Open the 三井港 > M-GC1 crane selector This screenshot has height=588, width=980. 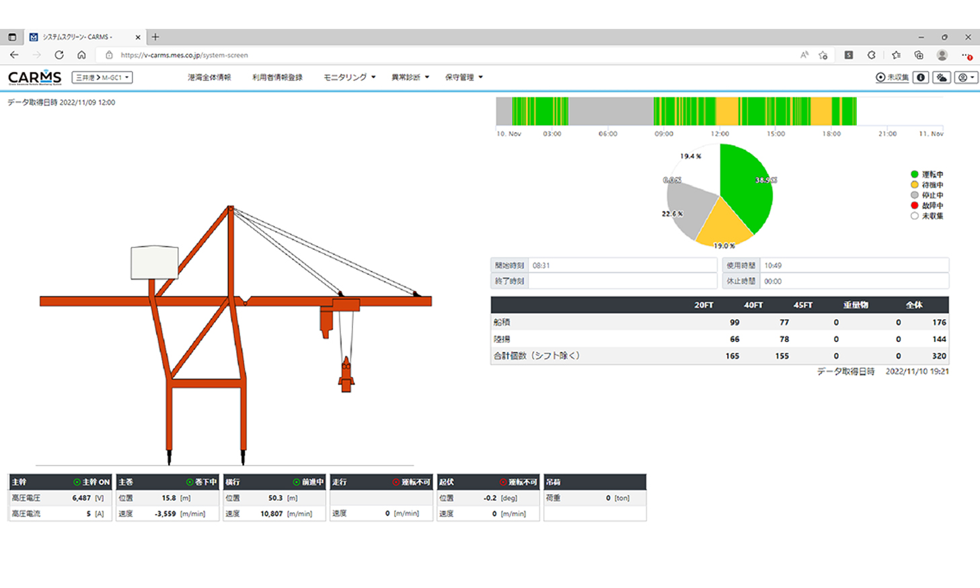(102, 77)
